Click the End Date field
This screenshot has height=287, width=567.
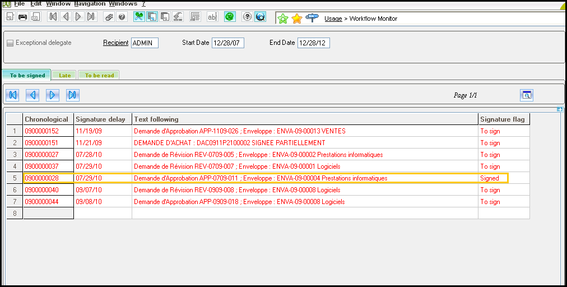314,43
